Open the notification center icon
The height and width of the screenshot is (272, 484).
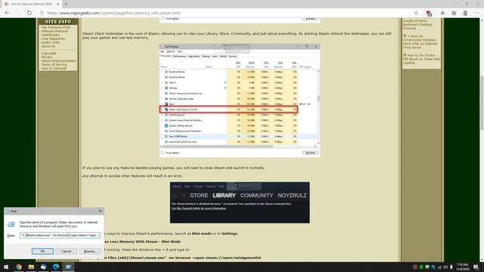click(x=476, y=267)
